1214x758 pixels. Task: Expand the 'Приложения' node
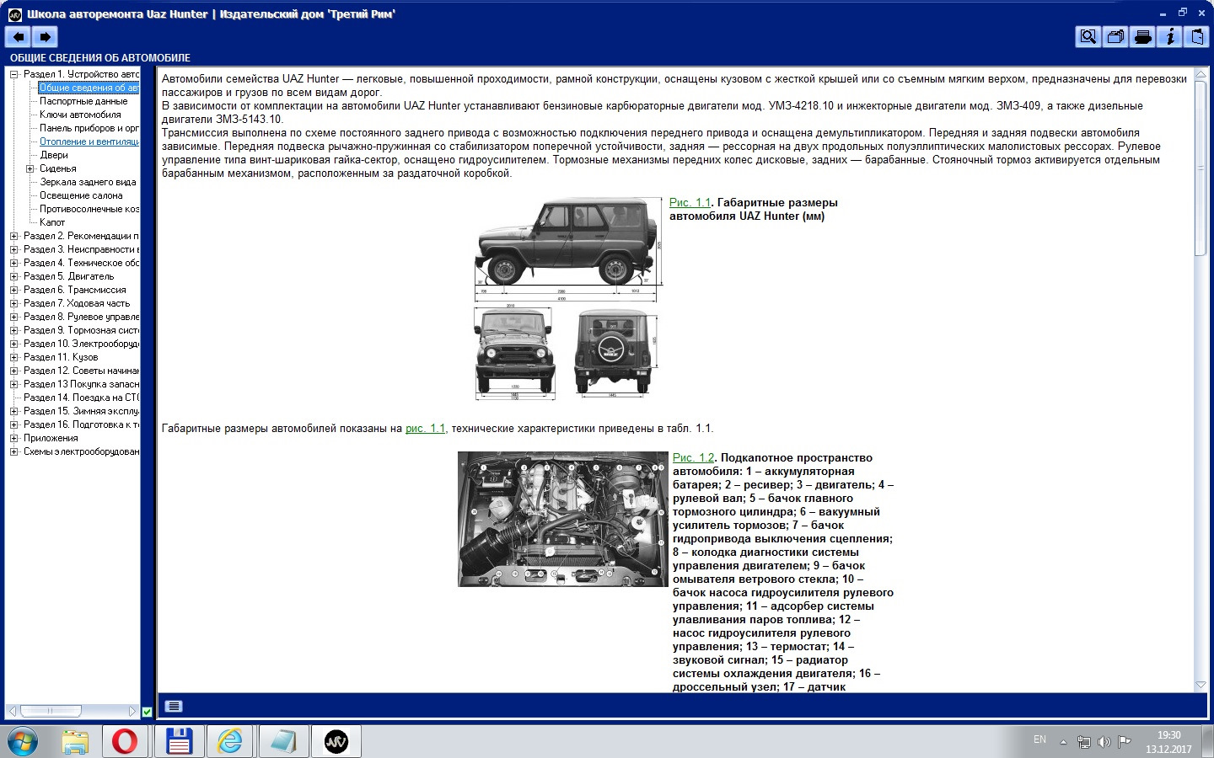pos(14,438)
